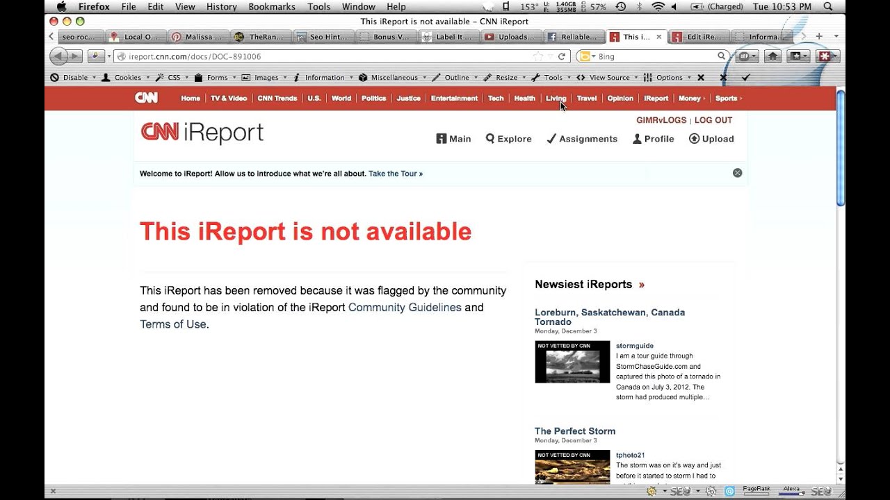The image size is (890, 500).
Task: Switch to the 'Uploads...' YouTube tab
Action: click(510, 37)
